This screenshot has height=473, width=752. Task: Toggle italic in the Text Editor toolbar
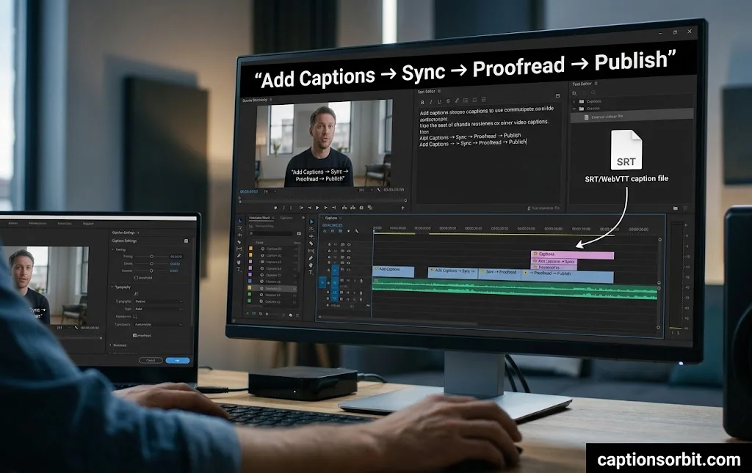[430, 101]
